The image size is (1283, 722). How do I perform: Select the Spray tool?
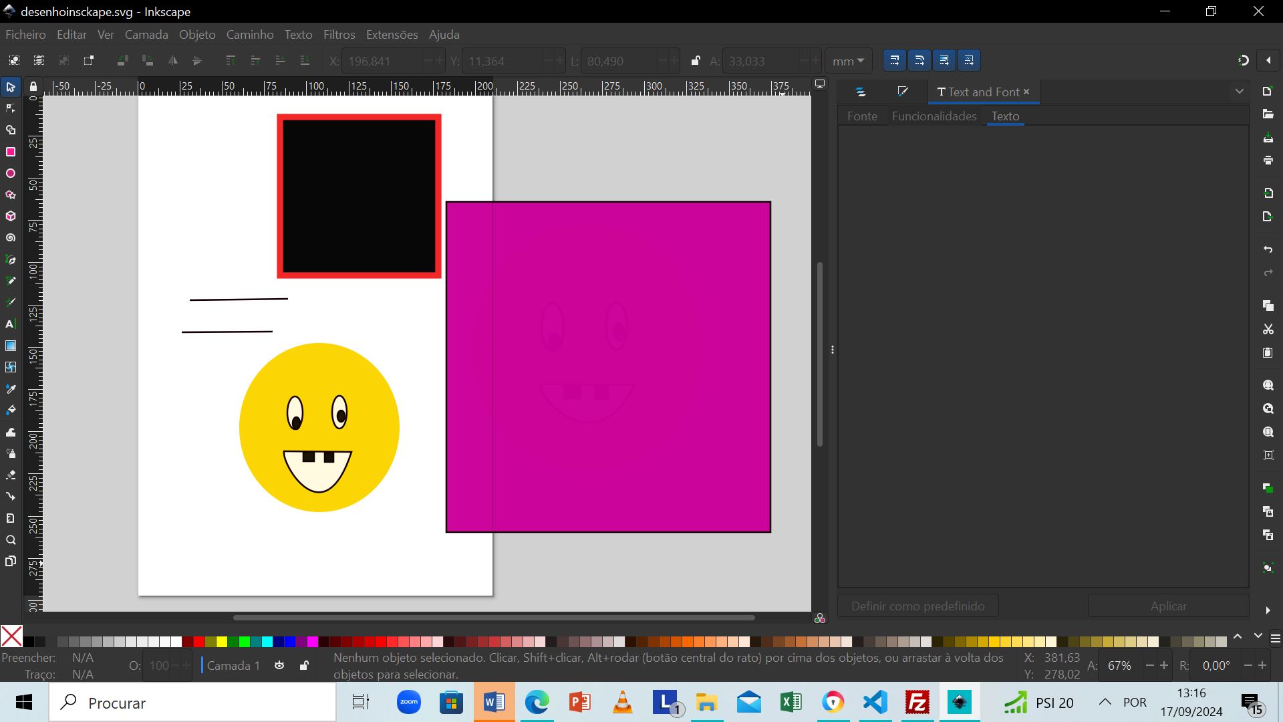click(11, 453)
